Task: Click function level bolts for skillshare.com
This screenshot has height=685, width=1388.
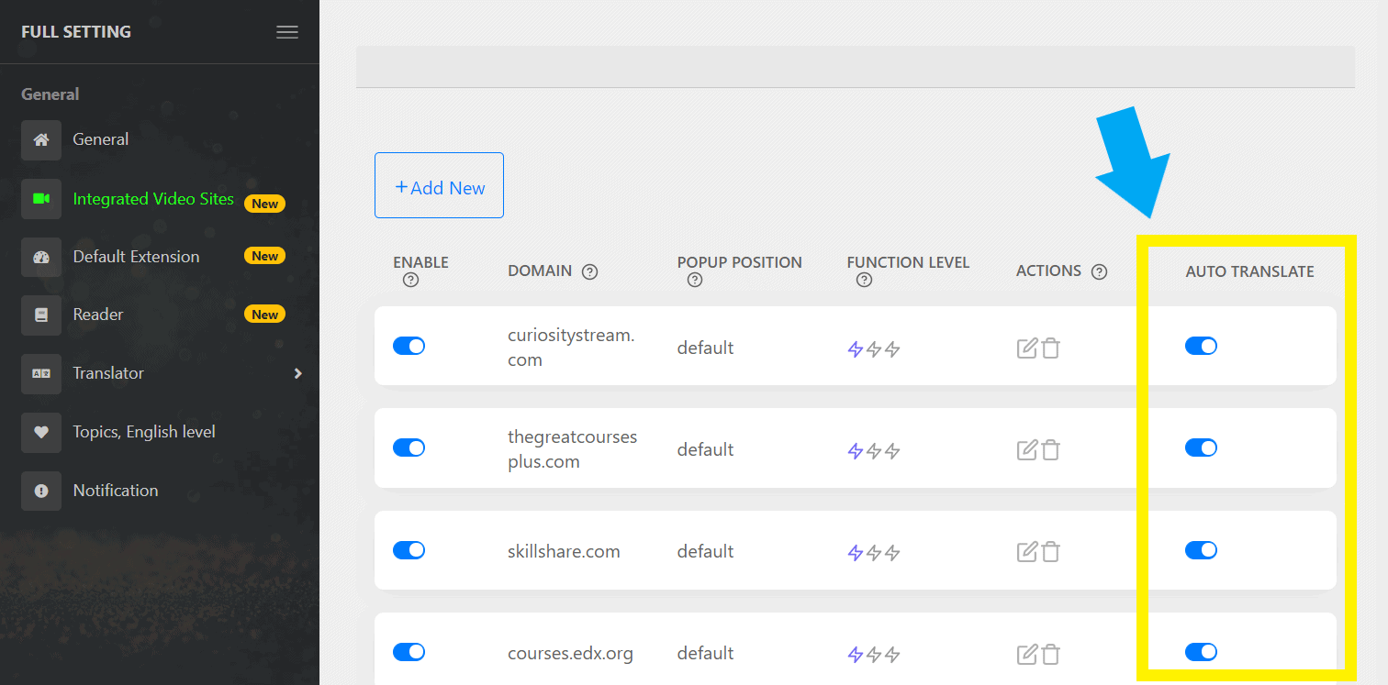Action: 873,552
